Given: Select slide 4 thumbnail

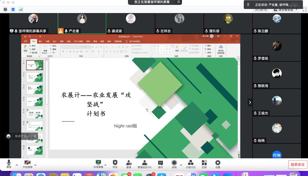Looking at the screenshot, I should (35, 102).
